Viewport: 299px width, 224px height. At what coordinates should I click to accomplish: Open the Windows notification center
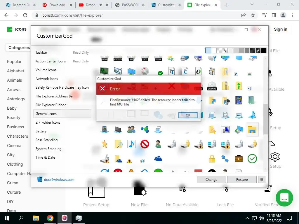[289, 218]
